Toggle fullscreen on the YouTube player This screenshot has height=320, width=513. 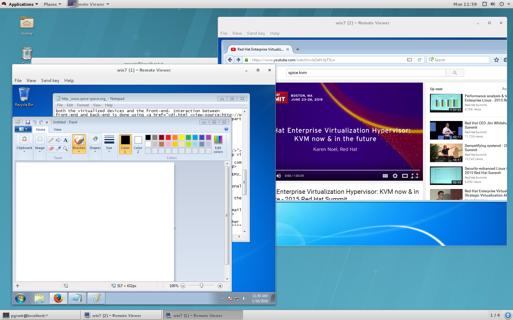pos(415,176)
